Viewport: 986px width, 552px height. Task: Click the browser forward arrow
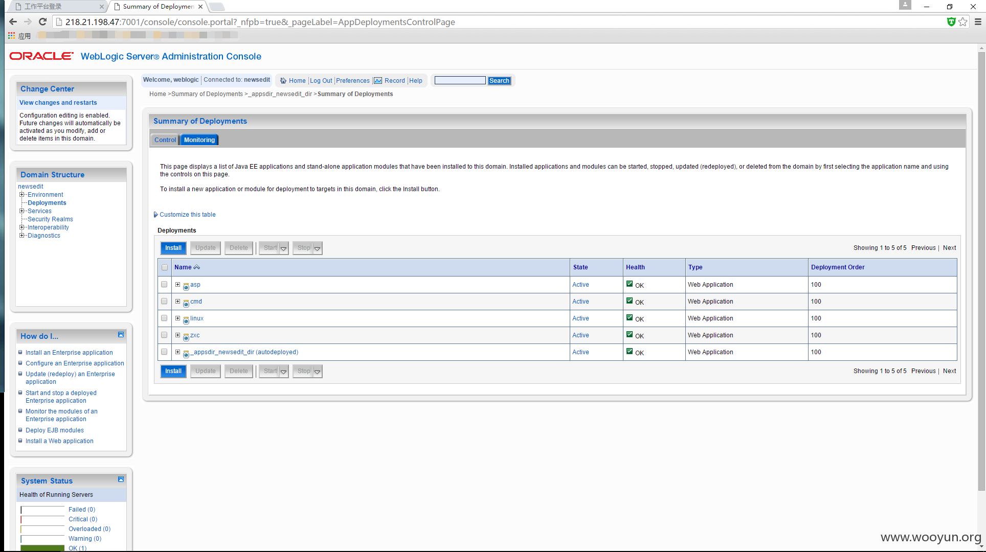(x=28, y=21)
